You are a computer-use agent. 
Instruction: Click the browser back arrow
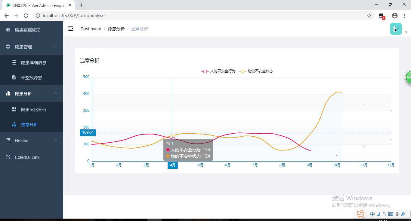coord(7,16)
